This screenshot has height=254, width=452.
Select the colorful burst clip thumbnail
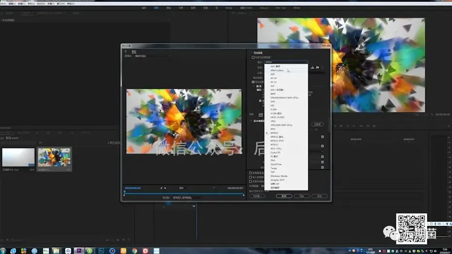pos(54,158)
